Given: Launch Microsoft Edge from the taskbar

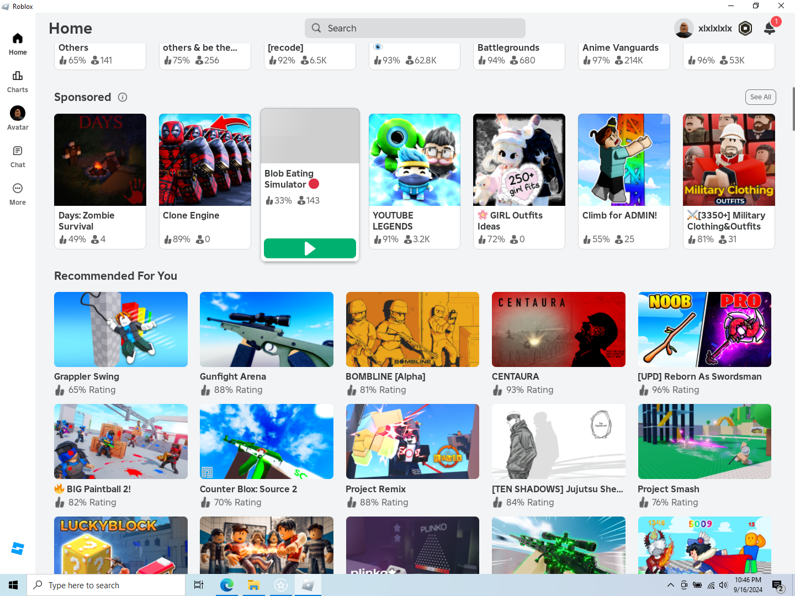Looking at the screenshot, I should [x=226, y=585].
